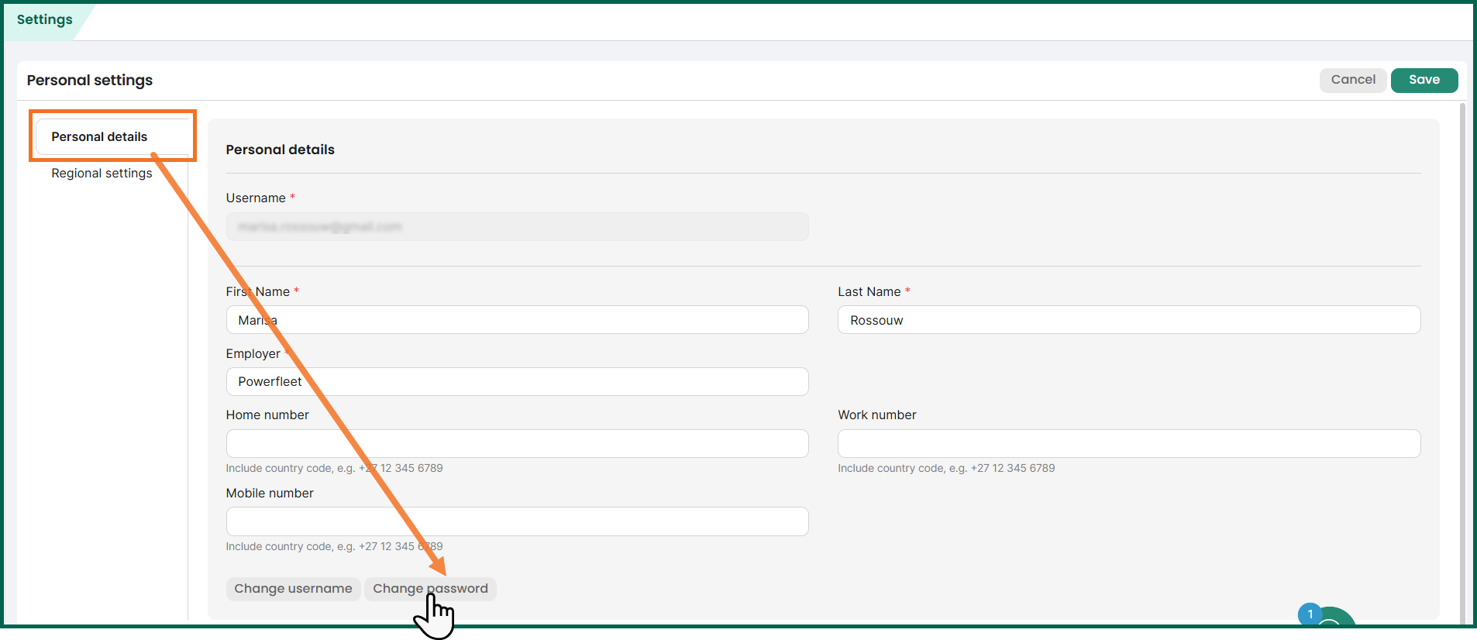Viewport: 1477px width, 640px height.
Task: Click the 'Last Name' field label
Action: click(869, 292)
